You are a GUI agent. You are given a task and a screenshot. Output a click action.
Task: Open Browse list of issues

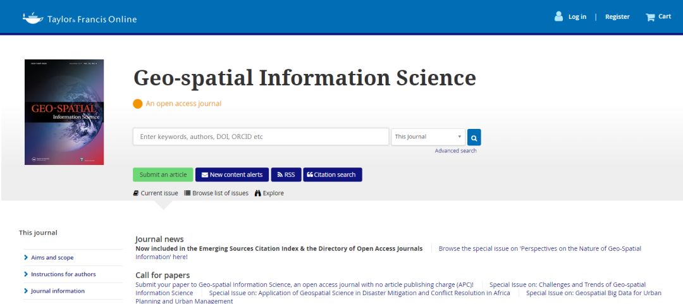216,193
